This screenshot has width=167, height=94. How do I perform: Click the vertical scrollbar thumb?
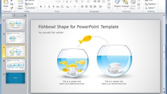(164, 52)
